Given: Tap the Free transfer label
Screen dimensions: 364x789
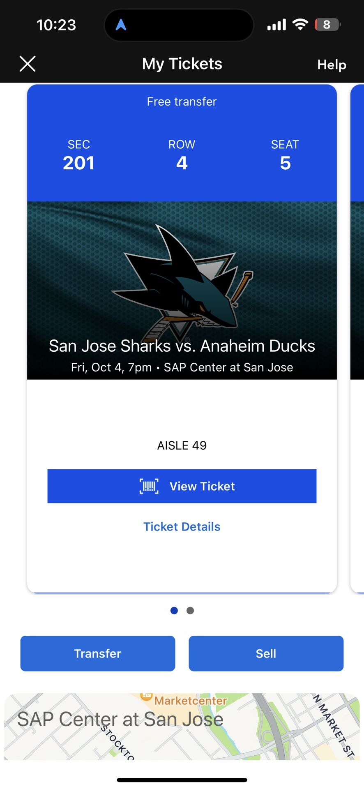Looking at the screenshot, I should click(182, 102).
